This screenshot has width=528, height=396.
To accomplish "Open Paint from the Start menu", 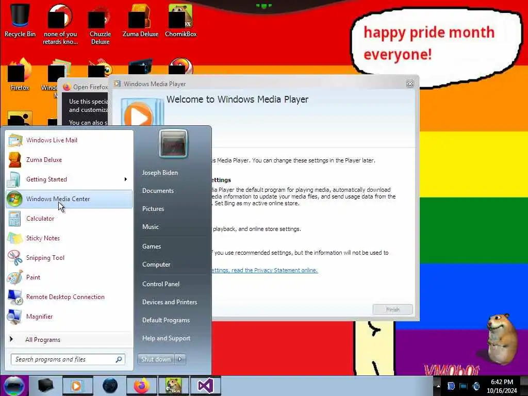I will coord(69,277).
